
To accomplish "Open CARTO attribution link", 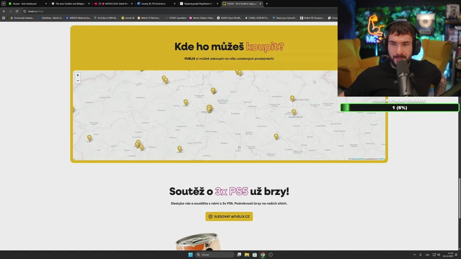I will [x=381, y=159].
